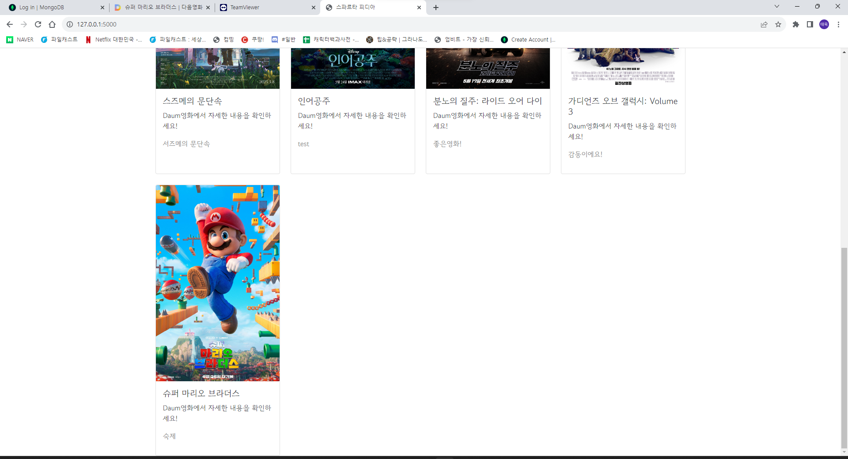Viewport: 848px width, 459px height.
Task: Open the 쿠팡! bookmark
Action: 253,40
